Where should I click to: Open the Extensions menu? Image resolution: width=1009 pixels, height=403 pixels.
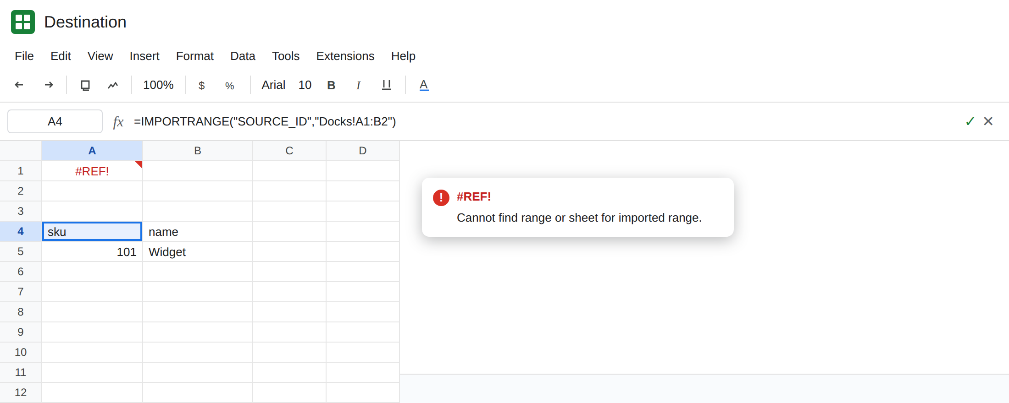coord(345,56)
